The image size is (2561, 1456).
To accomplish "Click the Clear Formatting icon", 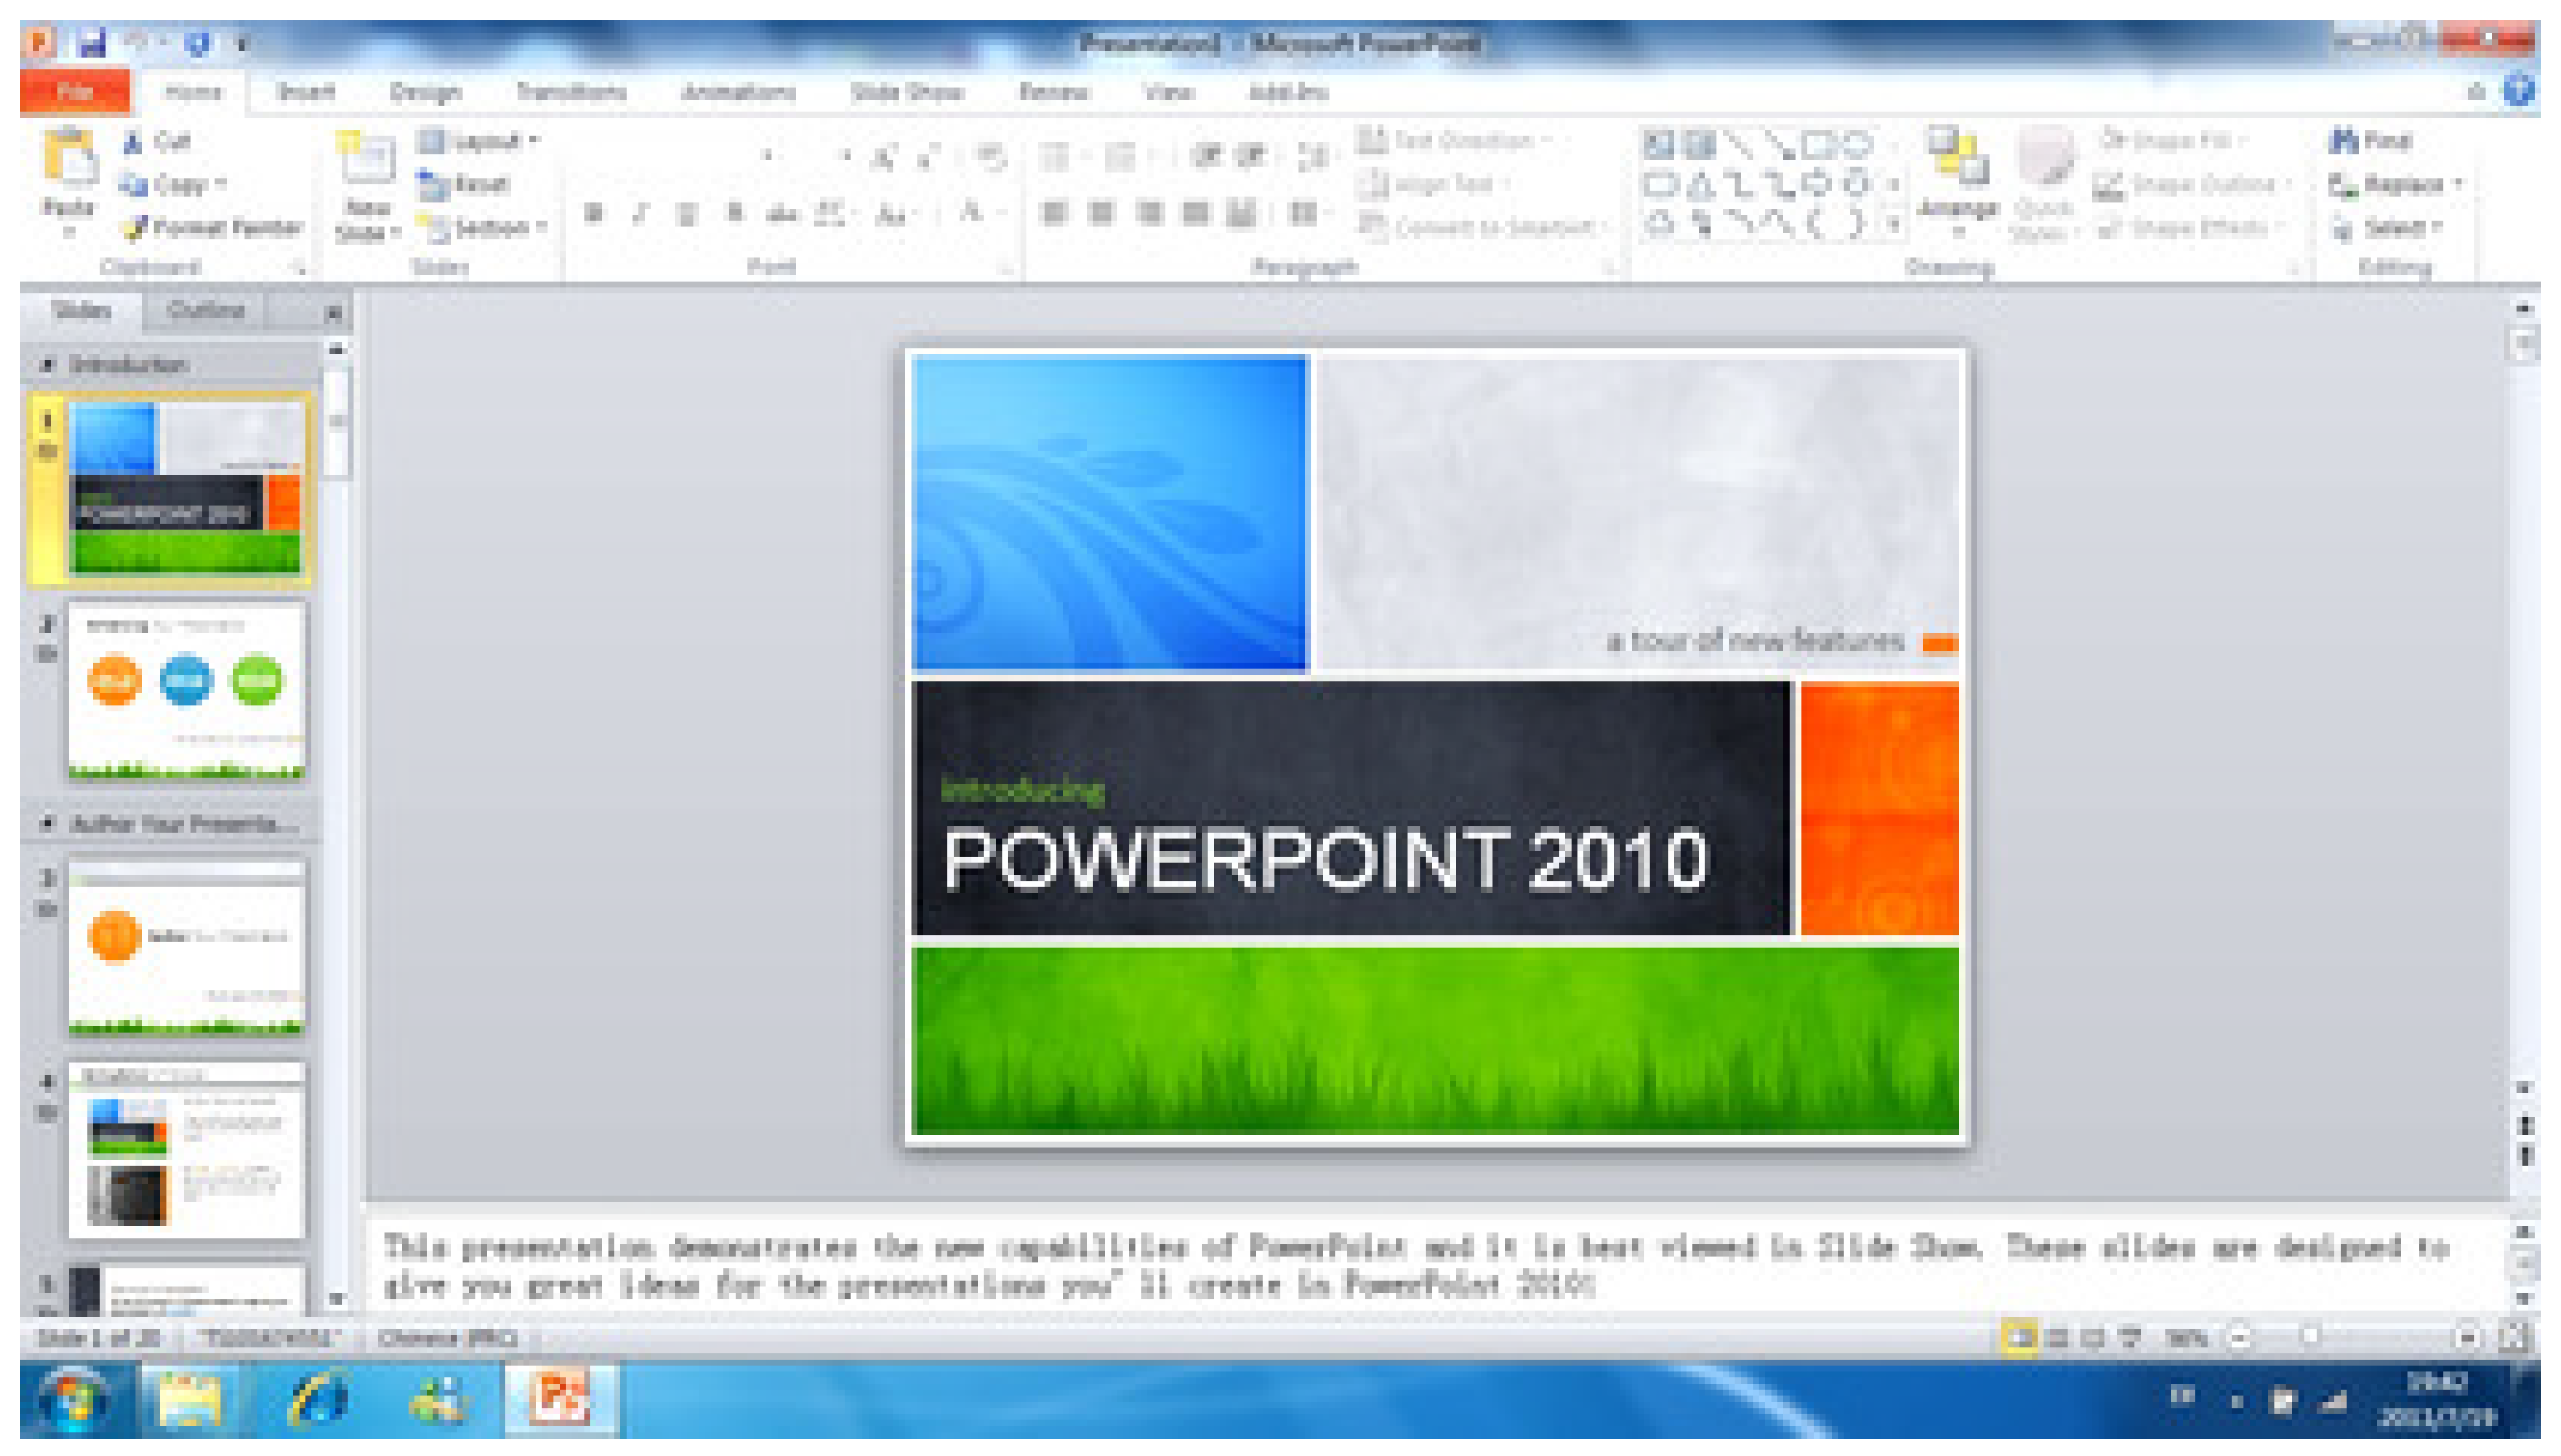I will click(x=990, y=156).
